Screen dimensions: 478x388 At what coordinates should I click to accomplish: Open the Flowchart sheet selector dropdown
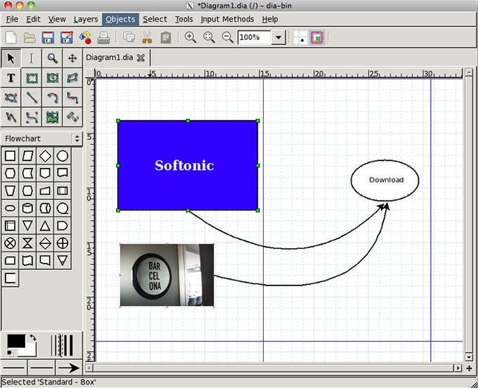[41, 138]
